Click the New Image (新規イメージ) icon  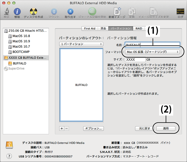pyautogui.click(x=117, y=11)
